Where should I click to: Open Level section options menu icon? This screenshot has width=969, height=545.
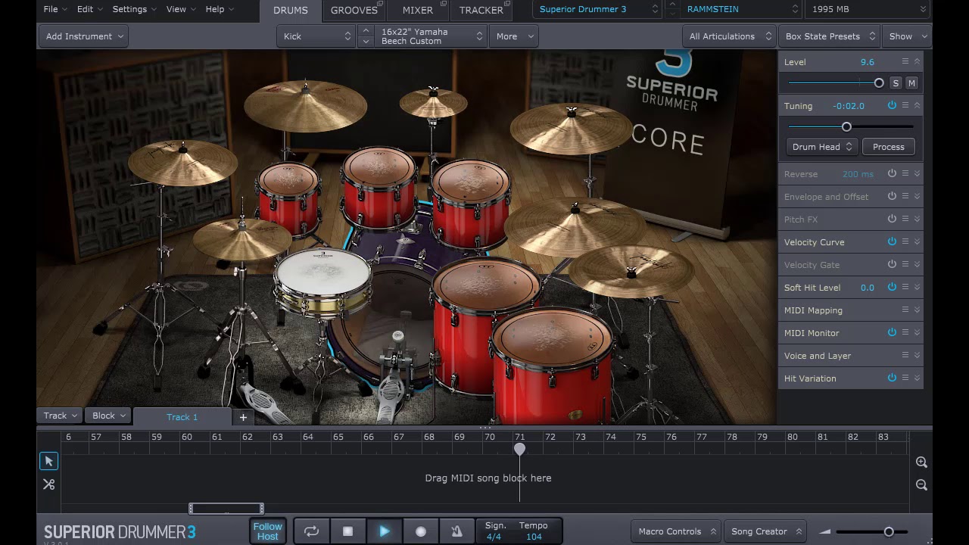click(905, 61)
